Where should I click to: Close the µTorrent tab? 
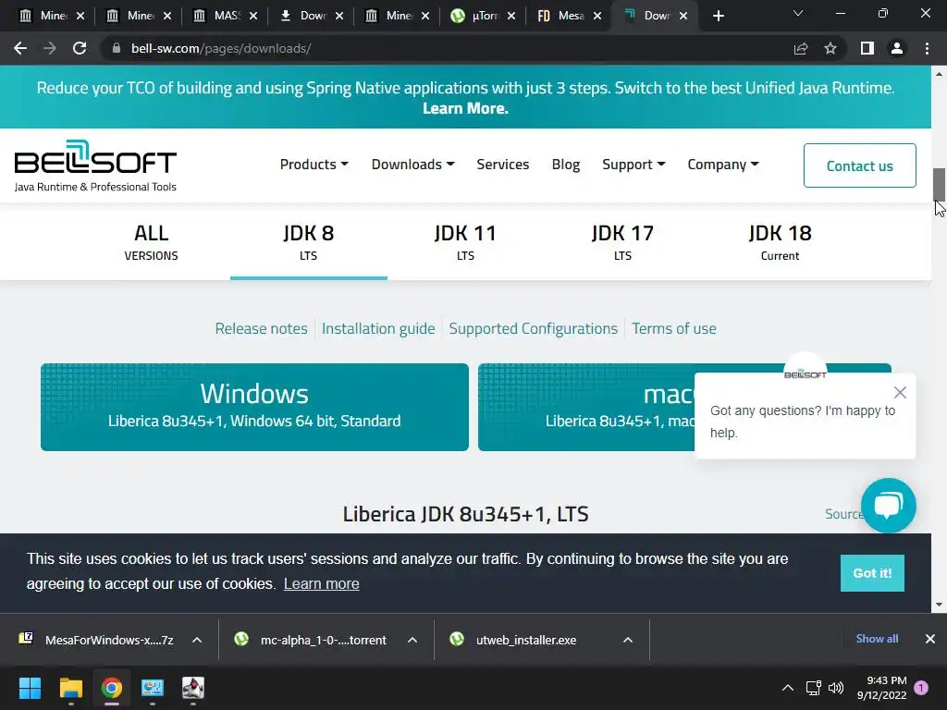(511, 16)
